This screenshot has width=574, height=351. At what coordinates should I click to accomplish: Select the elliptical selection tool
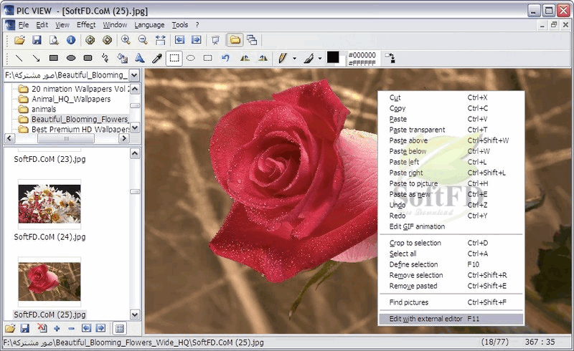191,58
